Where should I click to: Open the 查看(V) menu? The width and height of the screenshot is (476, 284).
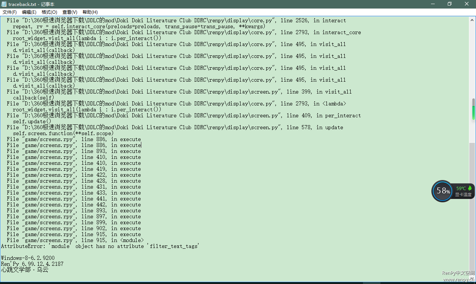click(x=70, y=12)
